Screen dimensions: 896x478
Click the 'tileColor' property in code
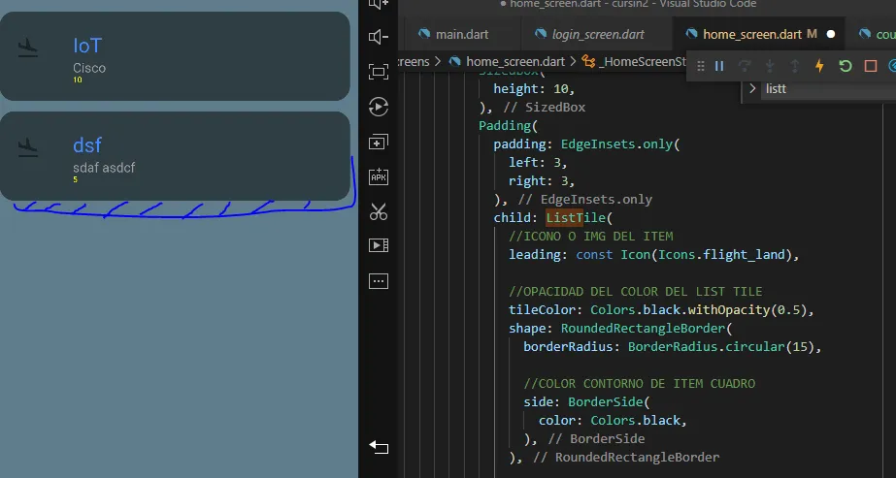[x=542, y=309]
